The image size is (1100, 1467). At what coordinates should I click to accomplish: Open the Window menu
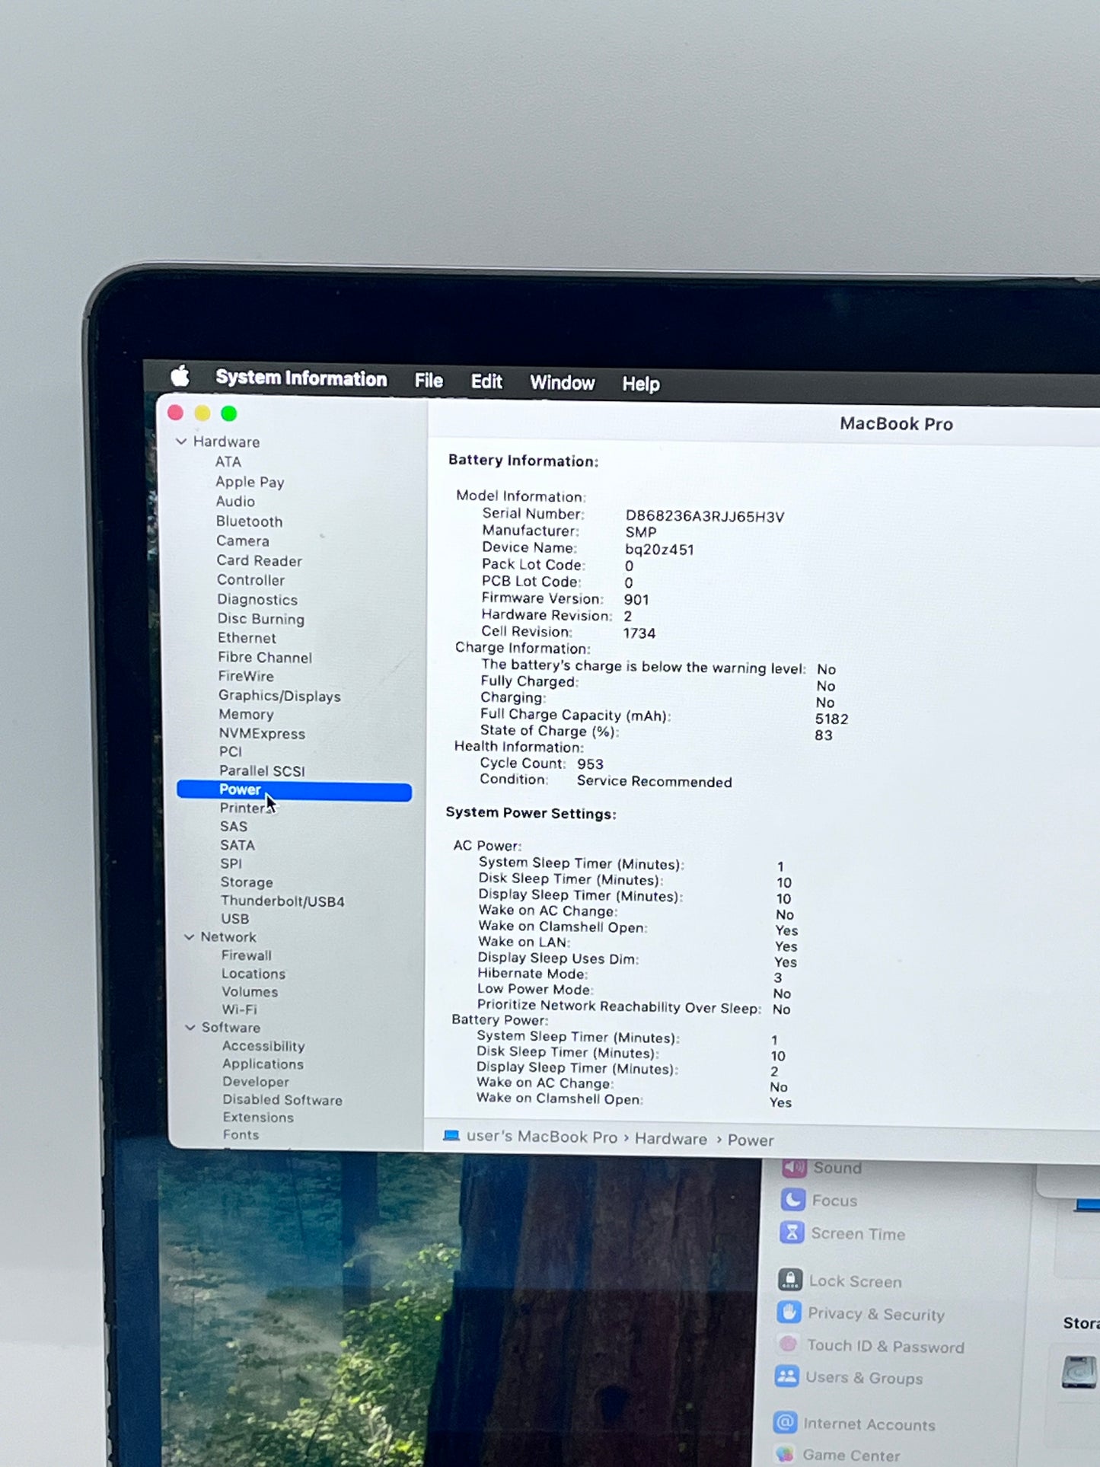[x=562, y=383]
